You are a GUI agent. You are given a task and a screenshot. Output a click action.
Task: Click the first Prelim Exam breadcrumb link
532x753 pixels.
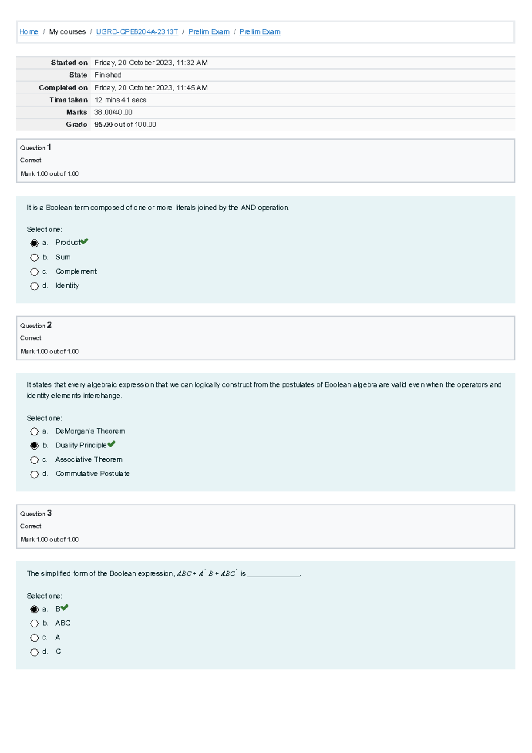[209, 32]
